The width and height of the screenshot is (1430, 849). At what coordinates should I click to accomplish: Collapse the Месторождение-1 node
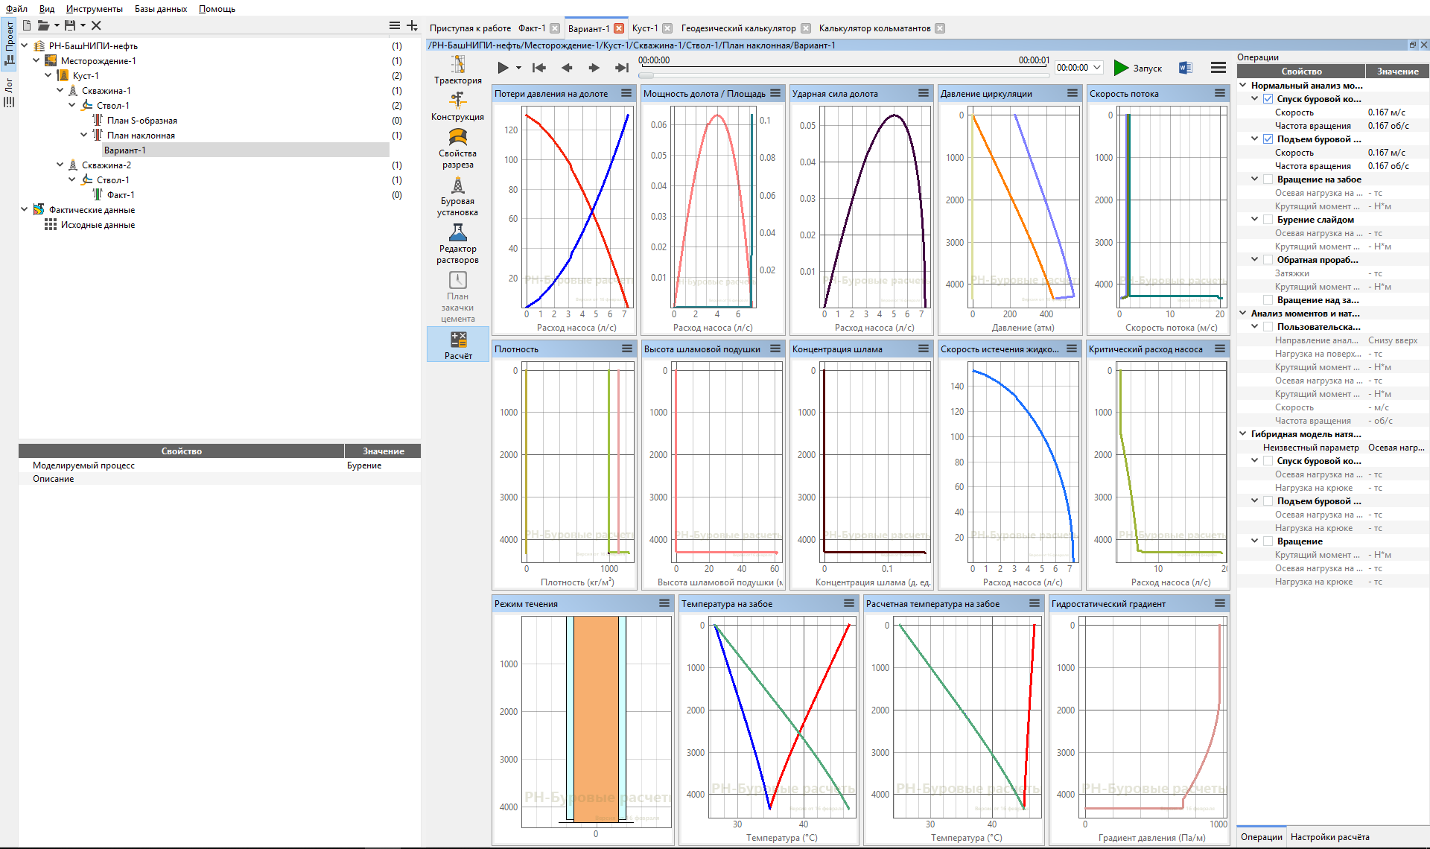coord(36,60)
